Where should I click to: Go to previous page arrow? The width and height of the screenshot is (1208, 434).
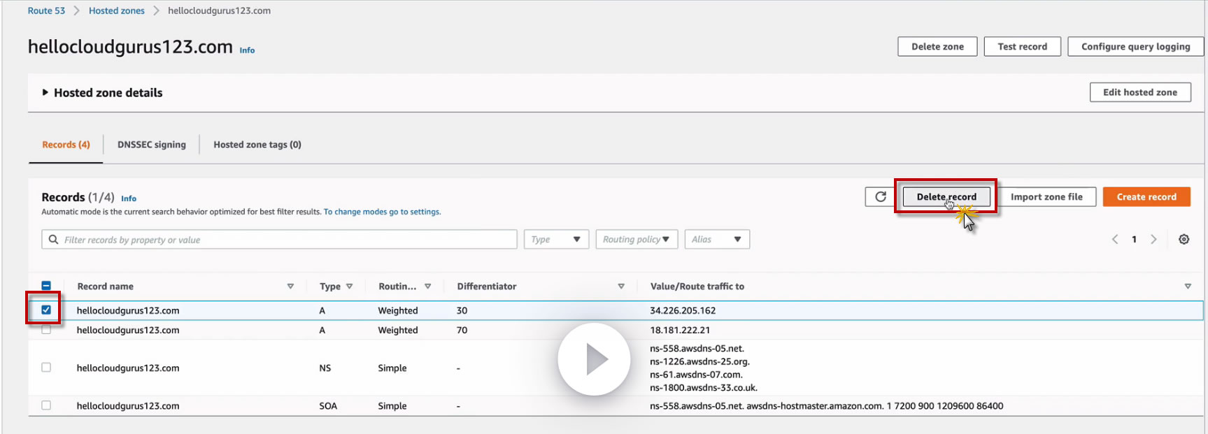click(1115, 239)
